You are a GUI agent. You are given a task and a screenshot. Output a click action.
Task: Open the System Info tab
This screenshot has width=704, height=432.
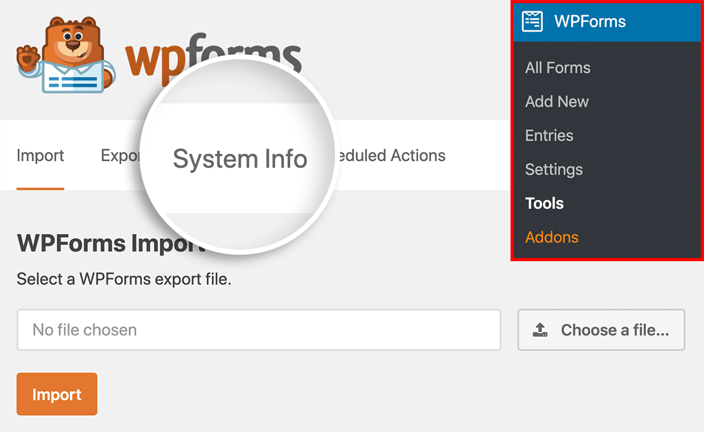click(240, 159)
